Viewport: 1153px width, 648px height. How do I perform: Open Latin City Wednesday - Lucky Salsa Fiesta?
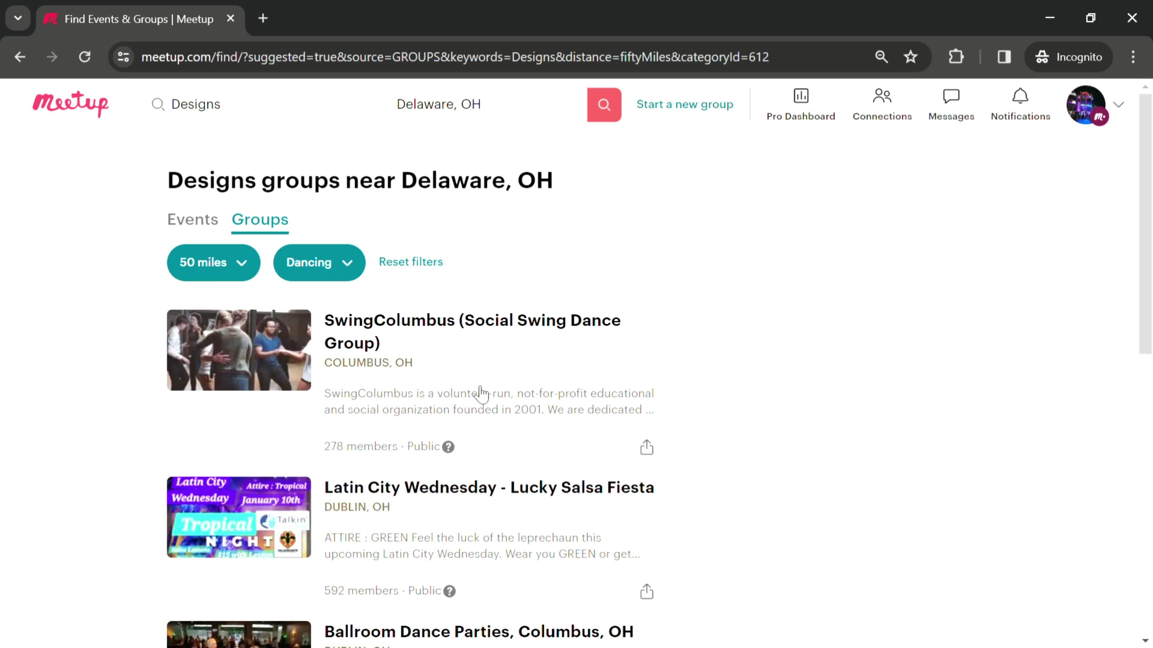(489, 487)
